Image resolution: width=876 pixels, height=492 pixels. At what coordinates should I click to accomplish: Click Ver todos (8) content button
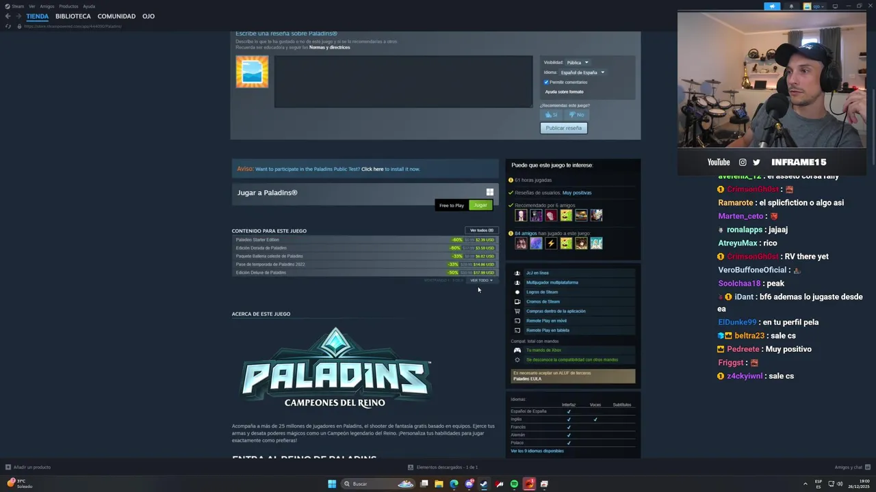482,230
